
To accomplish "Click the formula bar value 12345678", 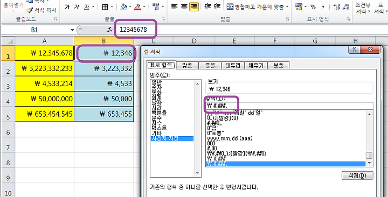I will click(134, 30).
